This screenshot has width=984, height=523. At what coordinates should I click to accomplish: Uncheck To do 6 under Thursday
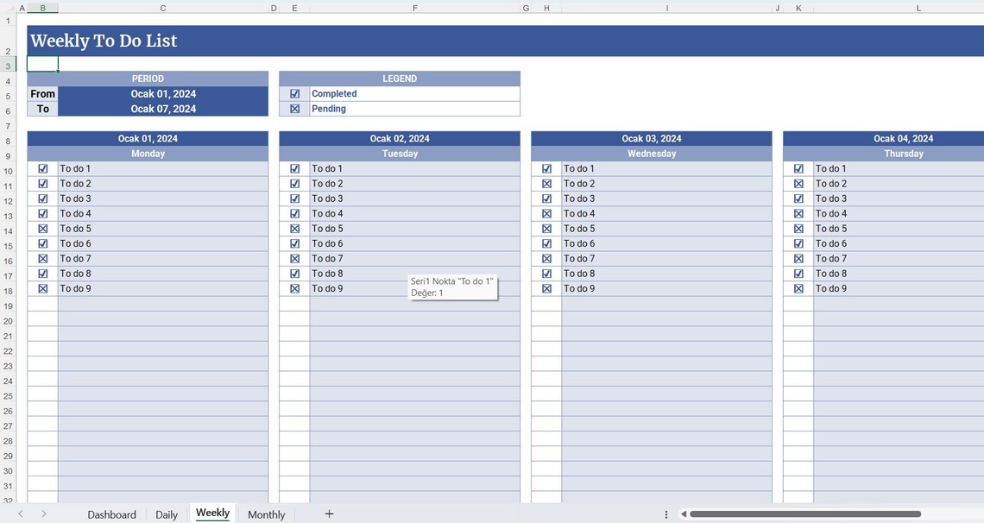798,243
